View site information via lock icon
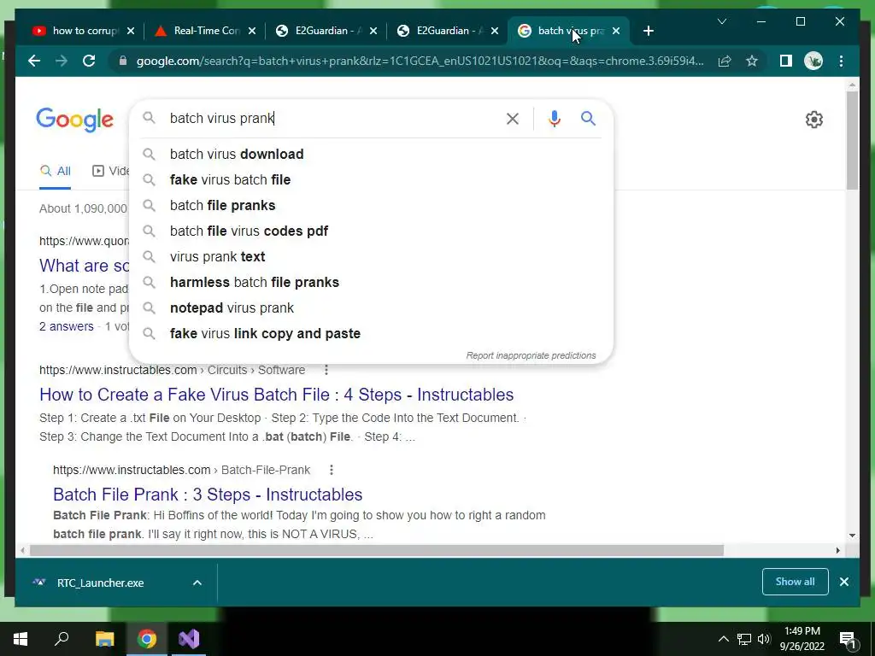The width and height of the screenshot is (875, 656). coord(123,61)
